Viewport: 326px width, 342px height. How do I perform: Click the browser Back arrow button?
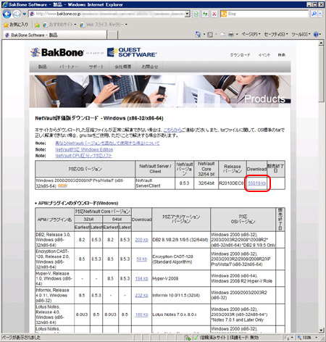click(x=7, y=14)
